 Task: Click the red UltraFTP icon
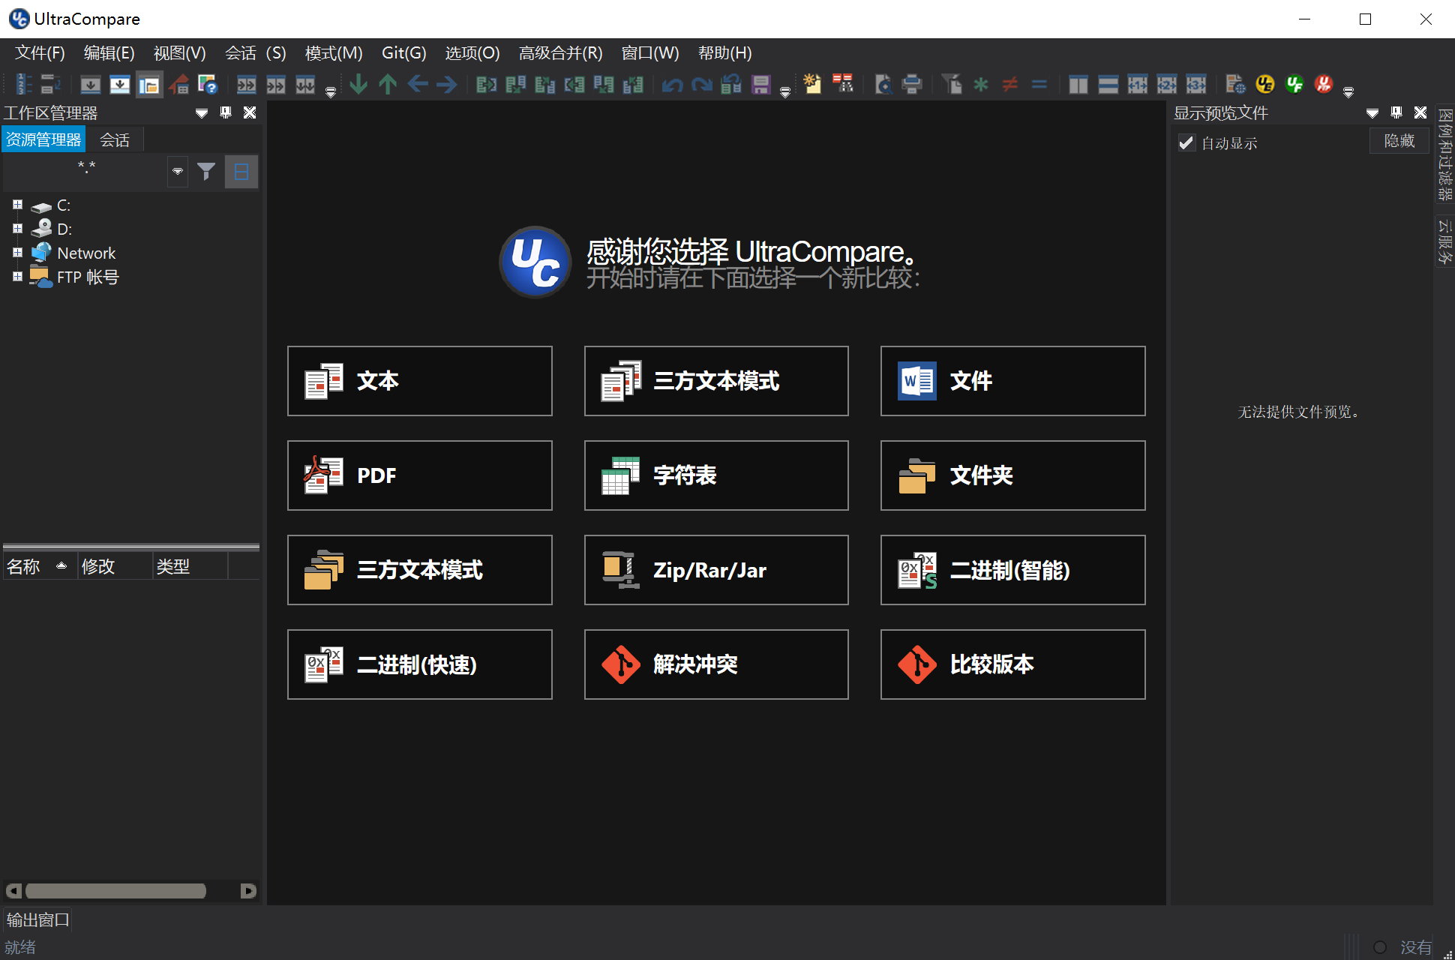1324,84
